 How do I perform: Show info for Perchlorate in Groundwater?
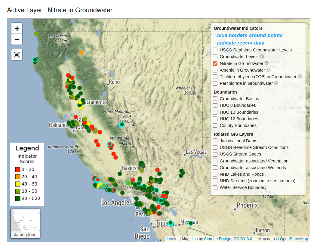276,83
